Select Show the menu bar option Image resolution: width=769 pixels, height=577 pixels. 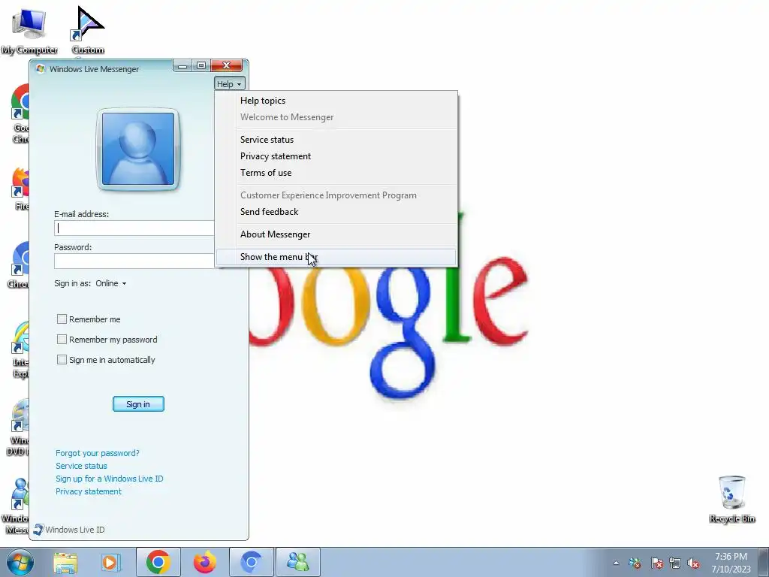coord(336,257)
